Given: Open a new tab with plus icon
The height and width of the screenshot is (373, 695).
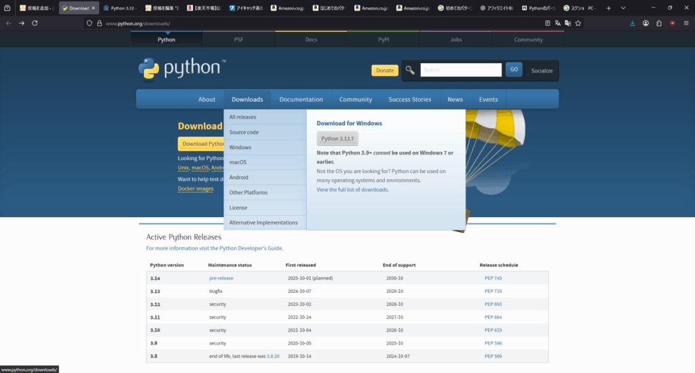Looking at the screenshot, I should [609, 8].
